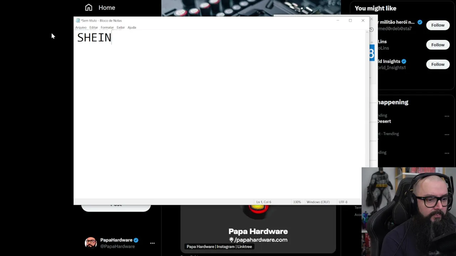This screenshot has width=456, height=256.
Task: Click the scroll-up arrow of Notepad's vertical scrollbar
Action: pyautogui.click(x=367, y=32)
